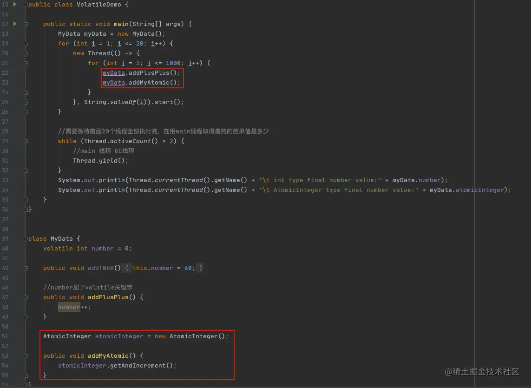Viewport: 531px width, 388px height.
Task: Place cursor on myData.addPlusPlus() call, line 22
Action: point(141,73)
